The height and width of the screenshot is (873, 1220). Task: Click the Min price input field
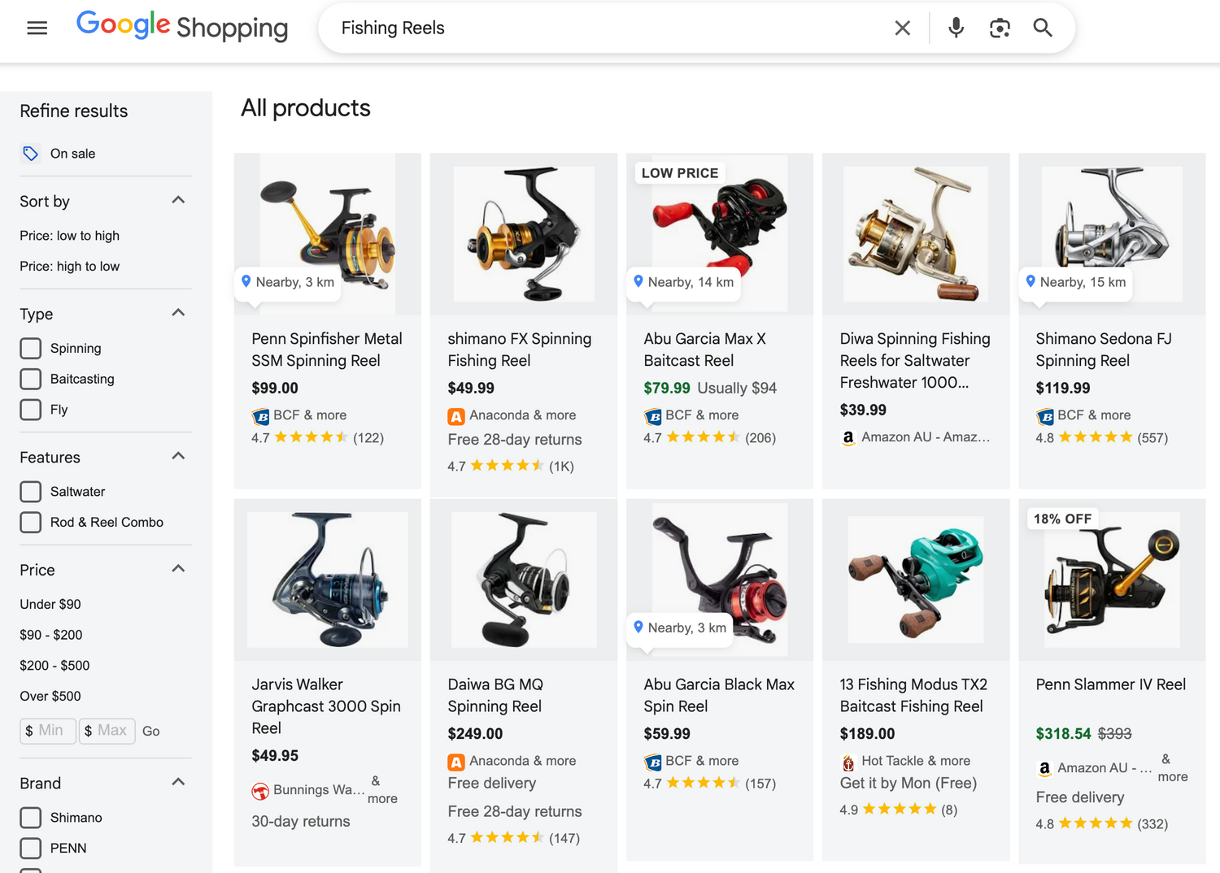pos(49,731)
